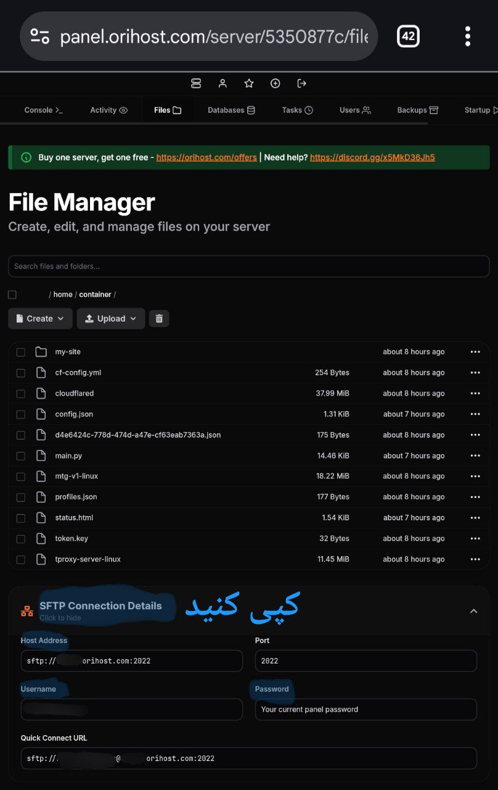Open the browser tab switcher showing 42
Viewport: 498px width, 790px height.
(x=408, y=36)
